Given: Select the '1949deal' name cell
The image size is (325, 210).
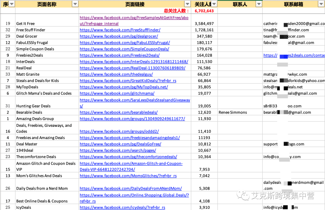Looking at the screenshot, I should point(47,151).
